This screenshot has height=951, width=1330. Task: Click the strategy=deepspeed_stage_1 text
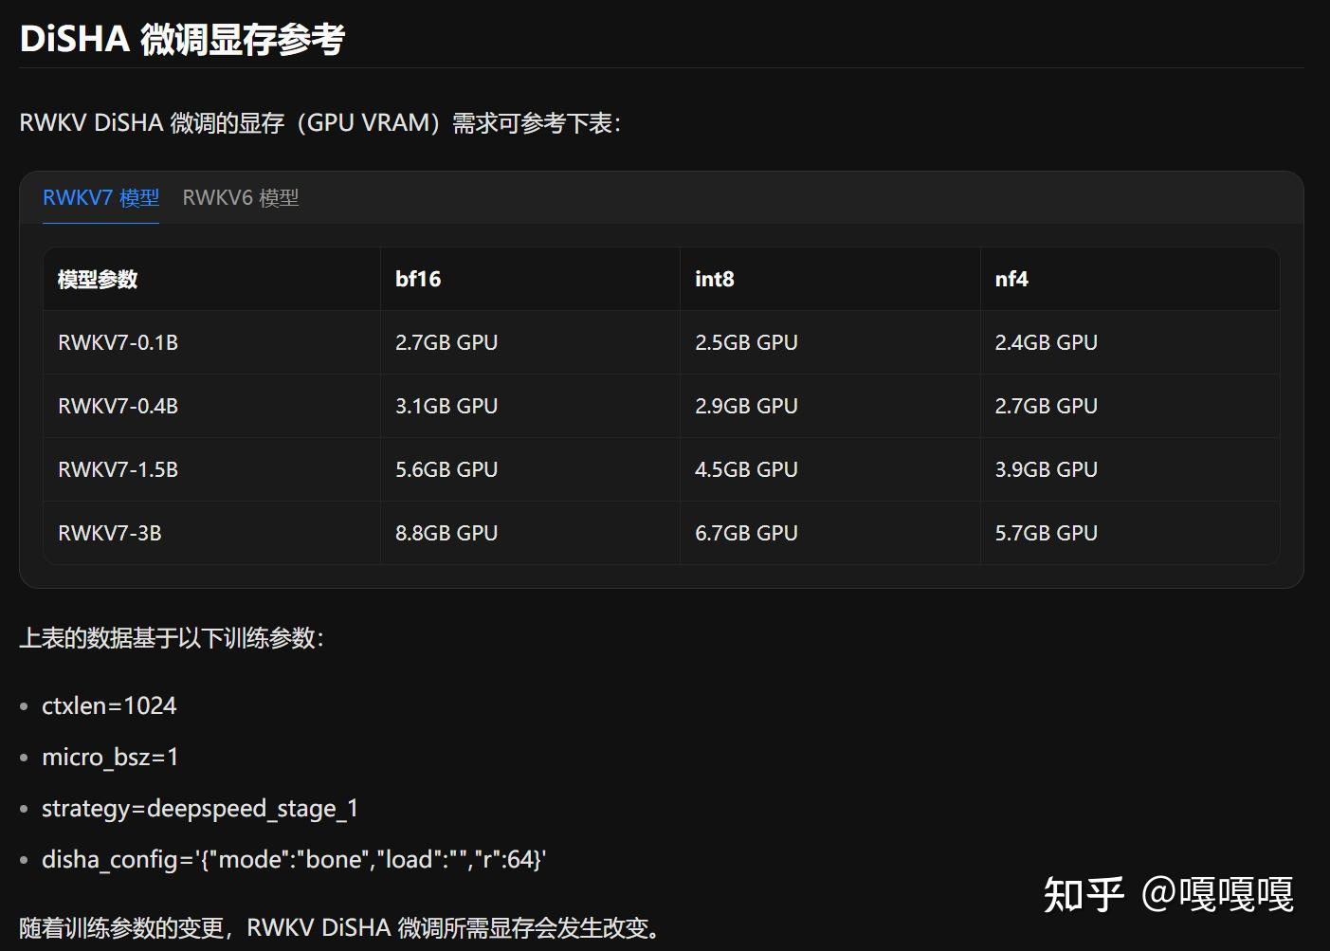pyautogui.click(x=203, y=808)
